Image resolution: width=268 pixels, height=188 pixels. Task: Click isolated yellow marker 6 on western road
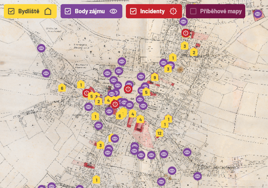(62, 88)
